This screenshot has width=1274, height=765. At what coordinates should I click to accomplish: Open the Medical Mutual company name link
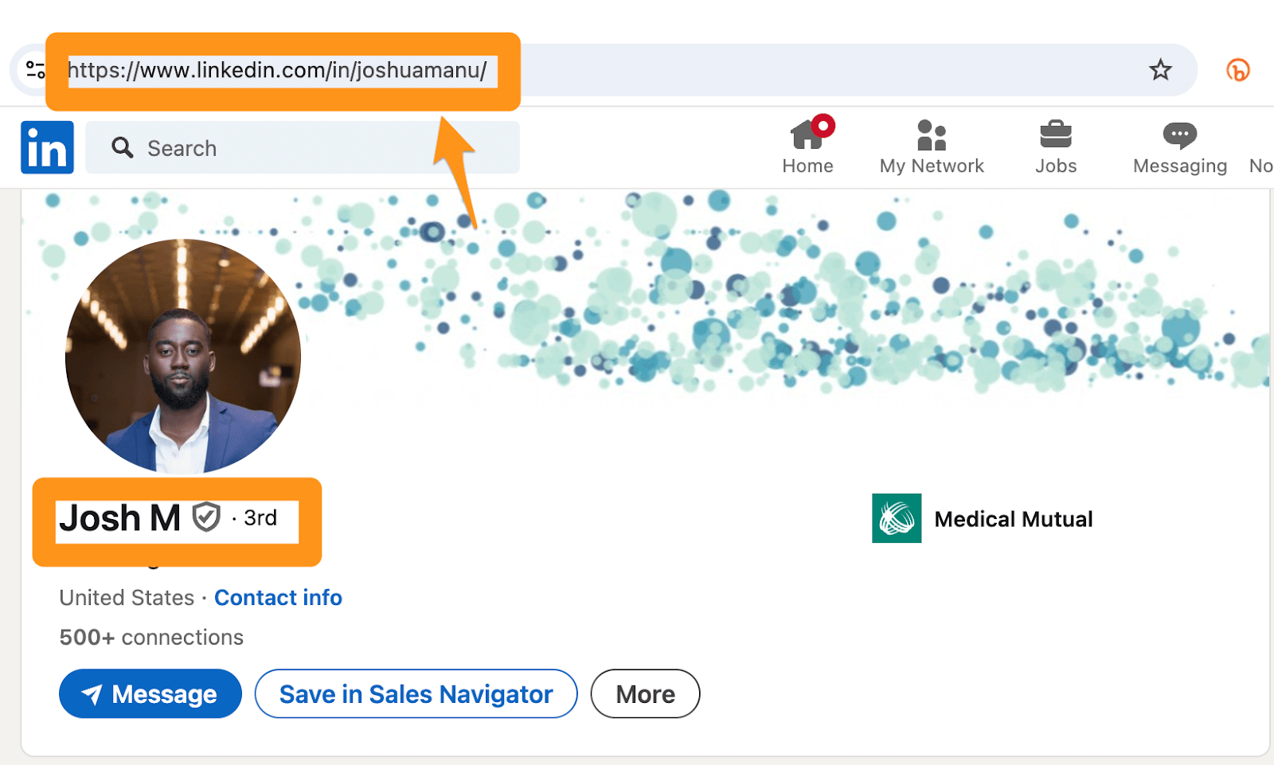(1013, 519)
